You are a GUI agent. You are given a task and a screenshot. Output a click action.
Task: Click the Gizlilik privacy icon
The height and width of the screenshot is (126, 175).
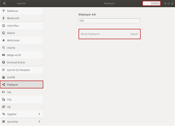pyautogui.click(x=3, y=77)
